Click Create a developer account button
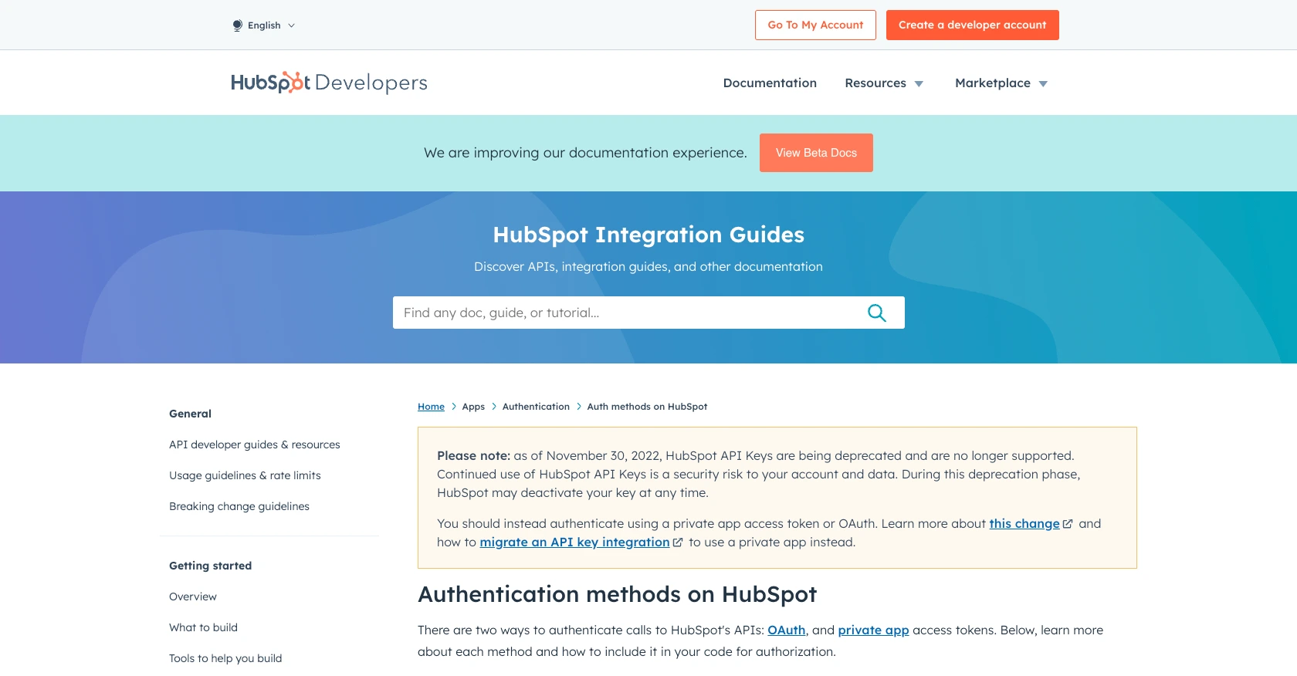 [972, 25]
